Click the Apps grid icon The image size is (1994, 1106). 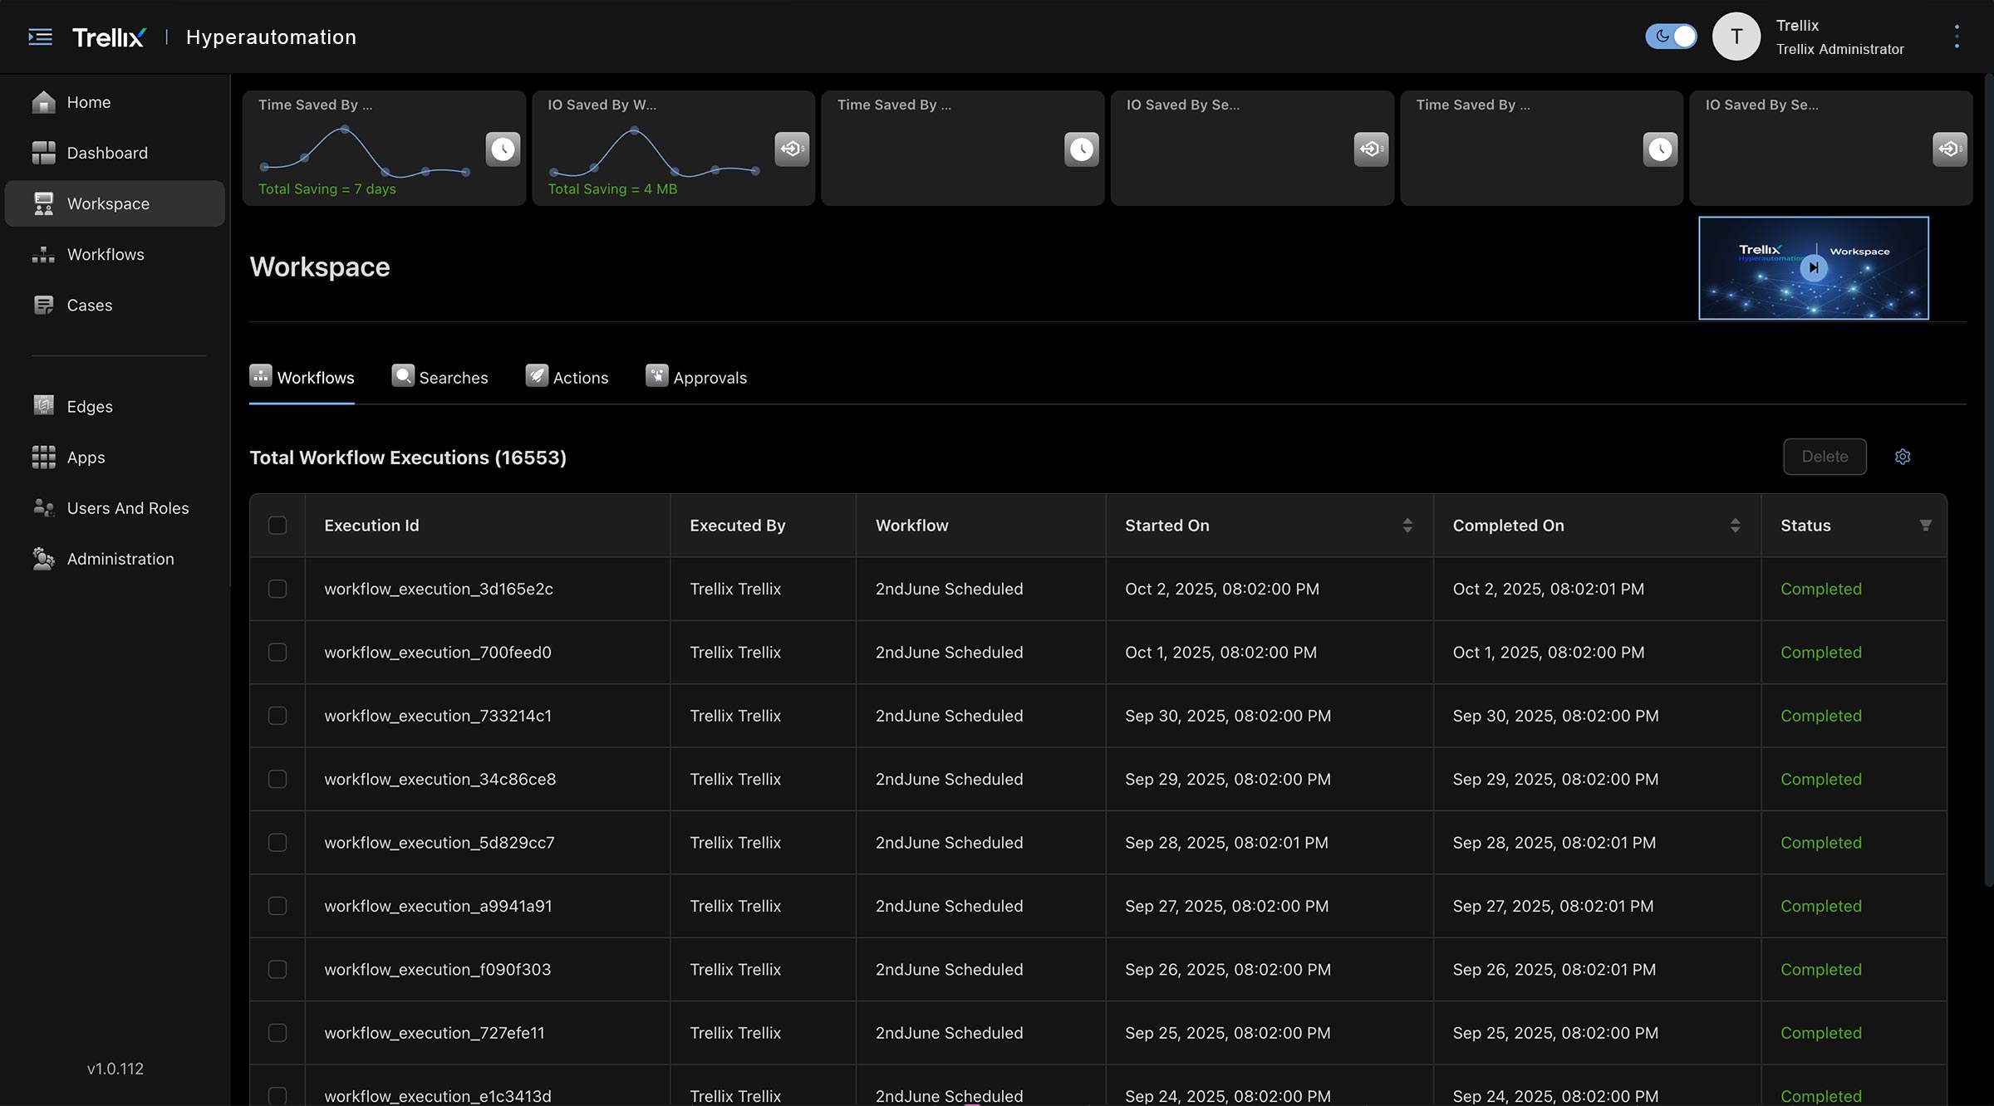coord(43,457)
